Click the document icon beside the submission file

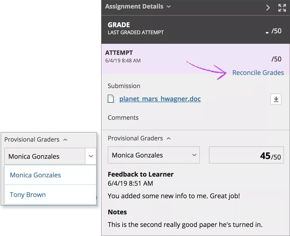click(111, 99)
